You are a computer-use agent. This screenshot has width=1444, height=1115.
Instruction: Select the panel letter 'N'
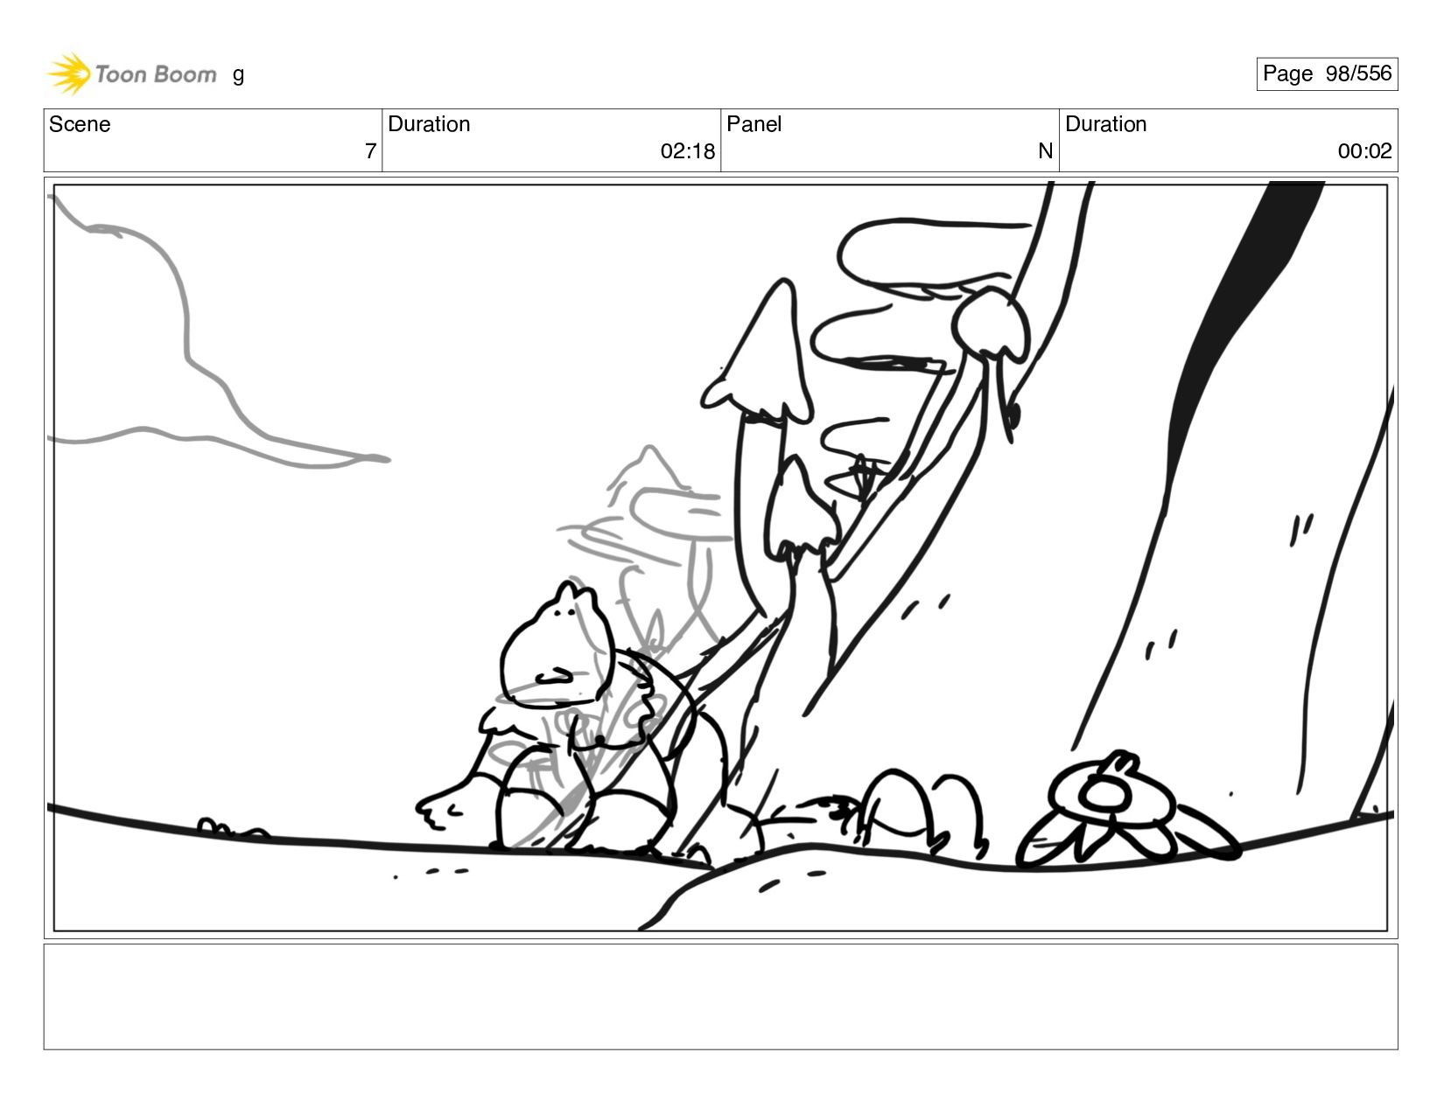tap(1045, 151)
